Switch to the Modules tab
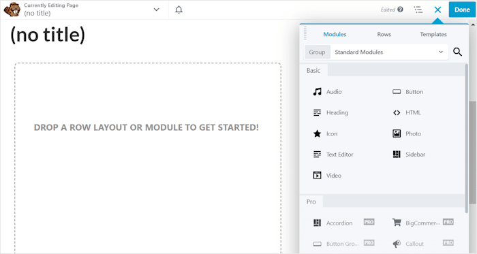The width and height of the screenshot is (477, 254). tap(335, 34)
